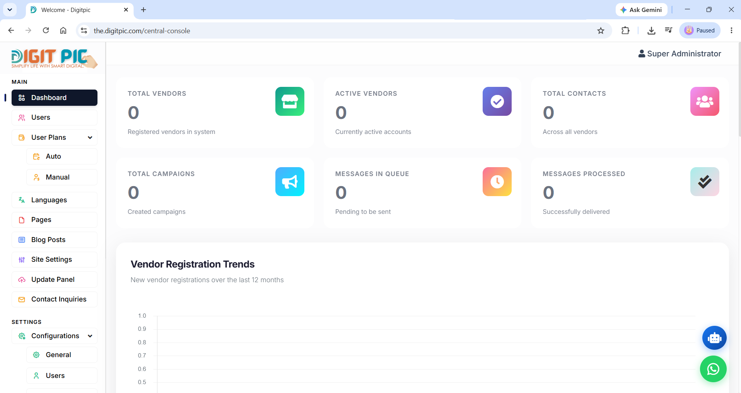This screenshot has height=393, width=741.
Task: Click the Active Vendors checkmark icon
Action: point(497,101)
